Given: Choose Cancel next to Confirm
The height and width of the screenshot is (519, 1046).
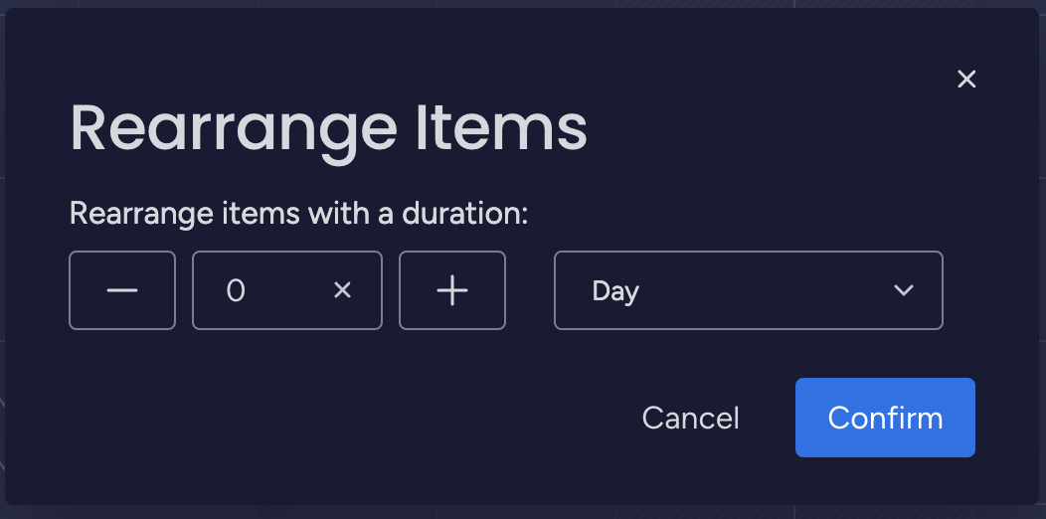Looking at the screenshot, I should 690,418.
